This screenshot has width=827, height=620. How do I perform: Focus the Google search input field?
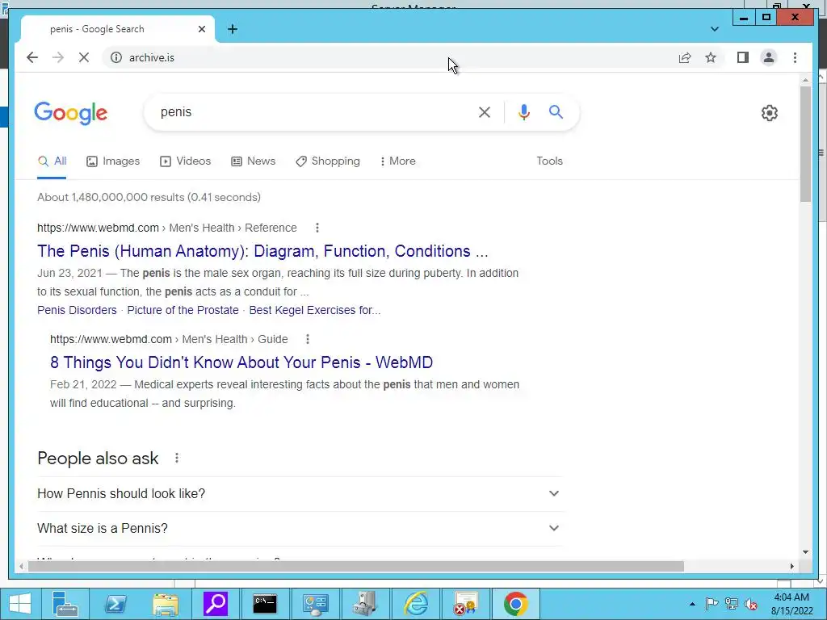pos(311,112)
